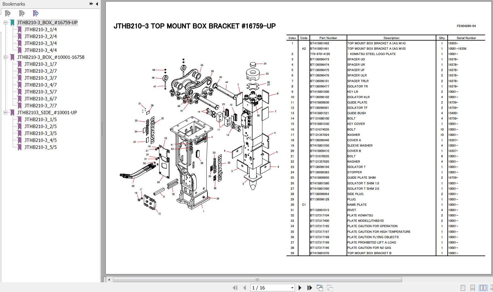Screen dimensions: 493x292
Task: Click the horizontal scrollbar left arrow
Action: point(109,280)
